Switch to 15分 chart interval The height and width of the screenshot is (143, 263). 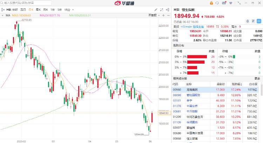(67, 10)
